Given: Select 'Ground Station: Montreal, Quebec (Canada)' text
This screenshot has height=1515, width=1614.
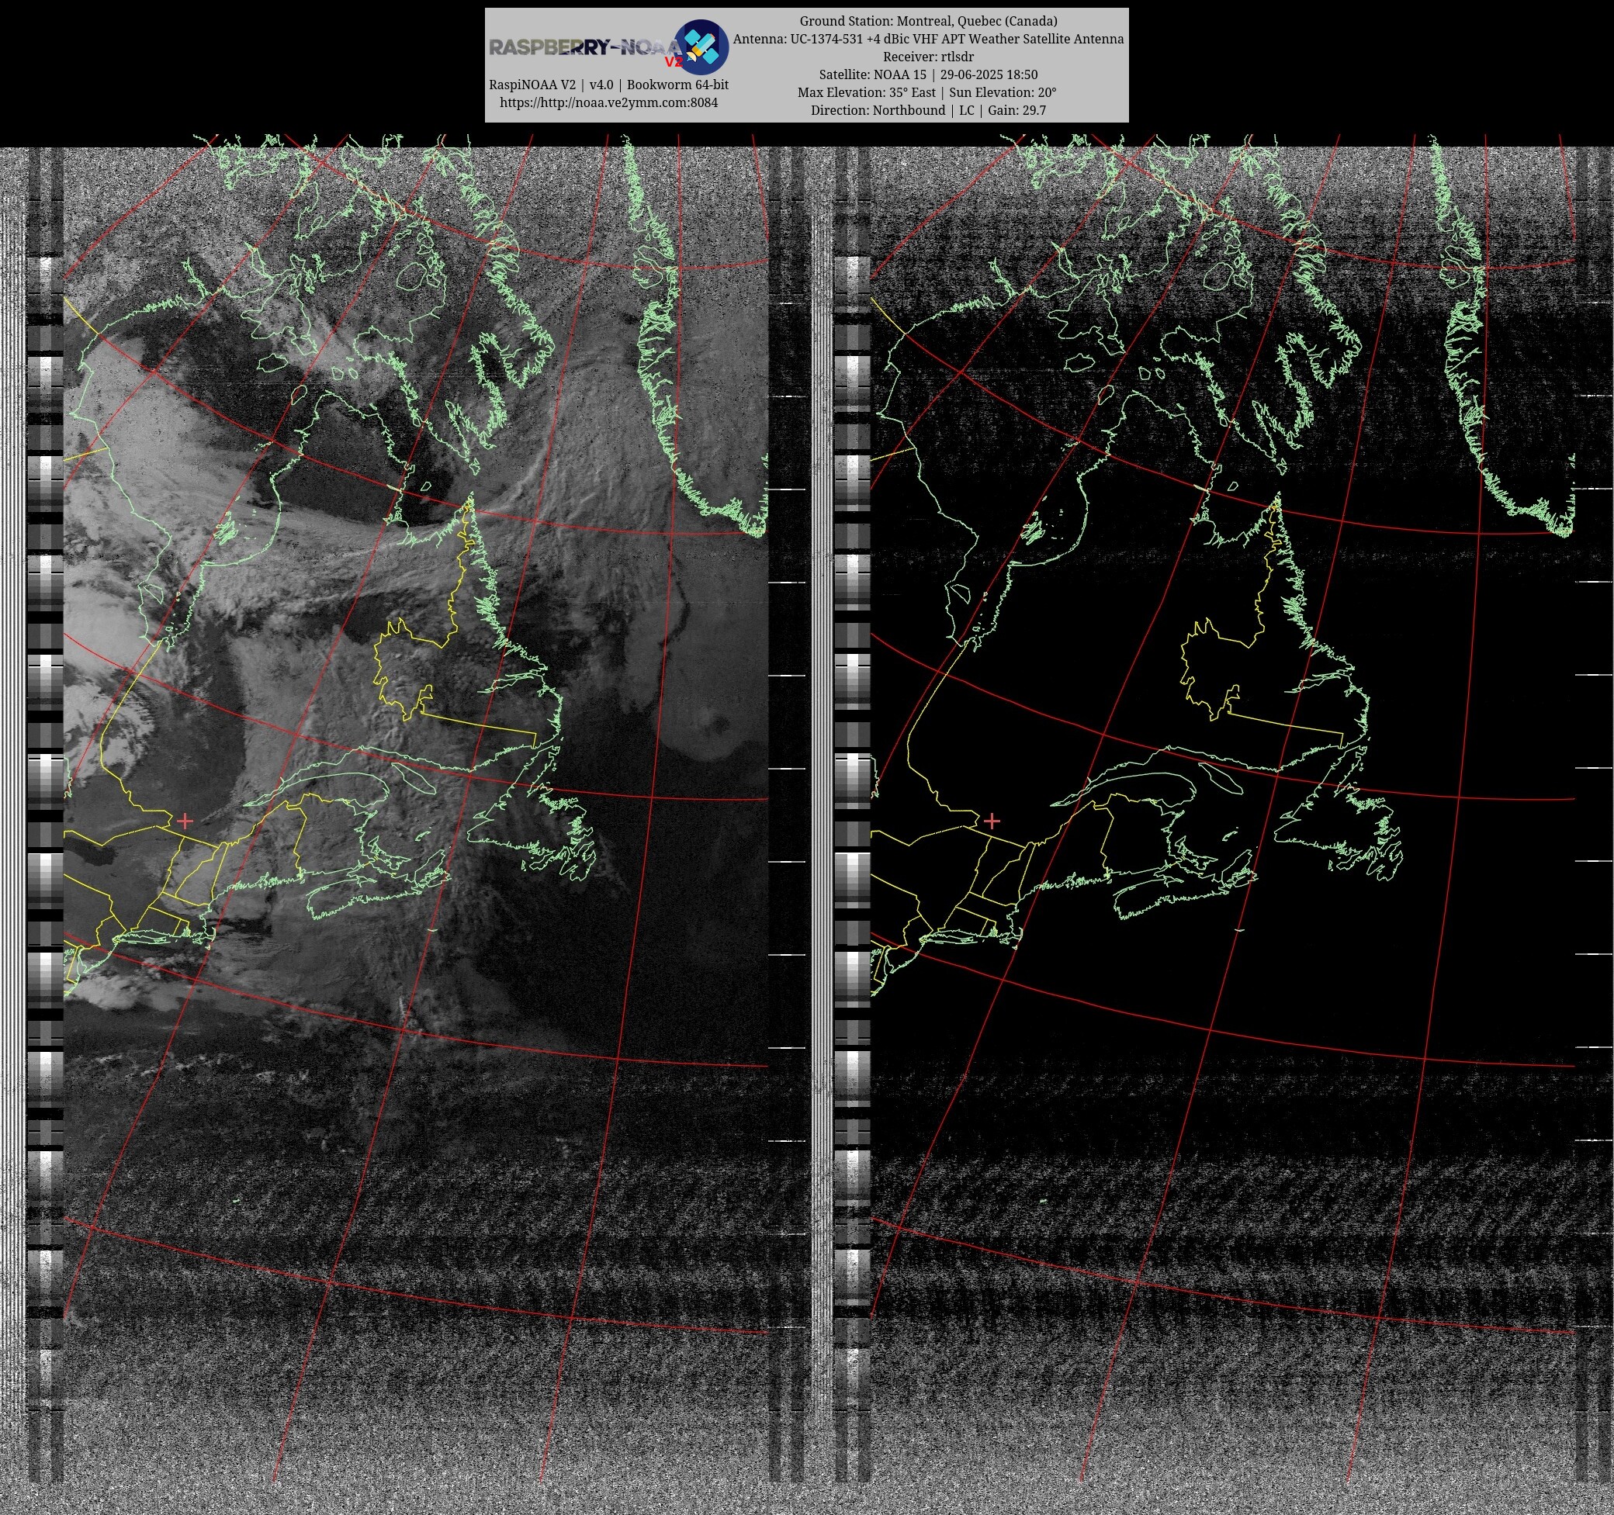Looking at the screenshot, I should pyautogui.click(x=928, y=21).
